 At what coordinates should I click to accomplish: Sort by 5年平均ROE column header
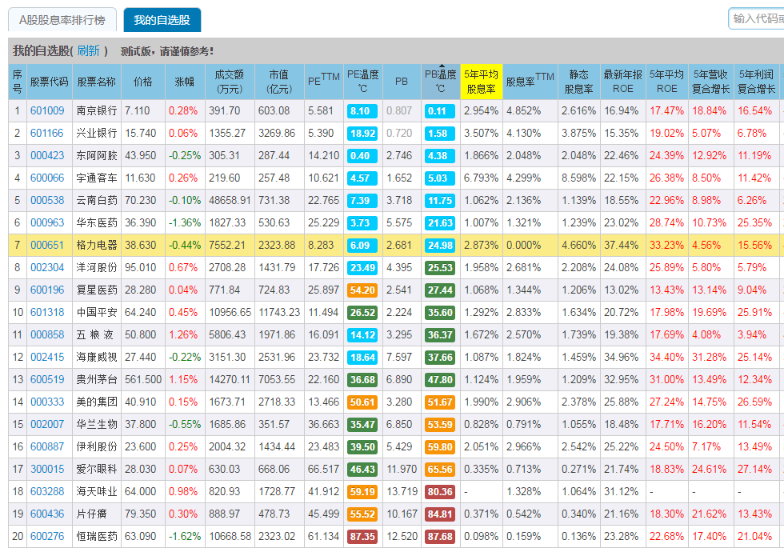666,82
